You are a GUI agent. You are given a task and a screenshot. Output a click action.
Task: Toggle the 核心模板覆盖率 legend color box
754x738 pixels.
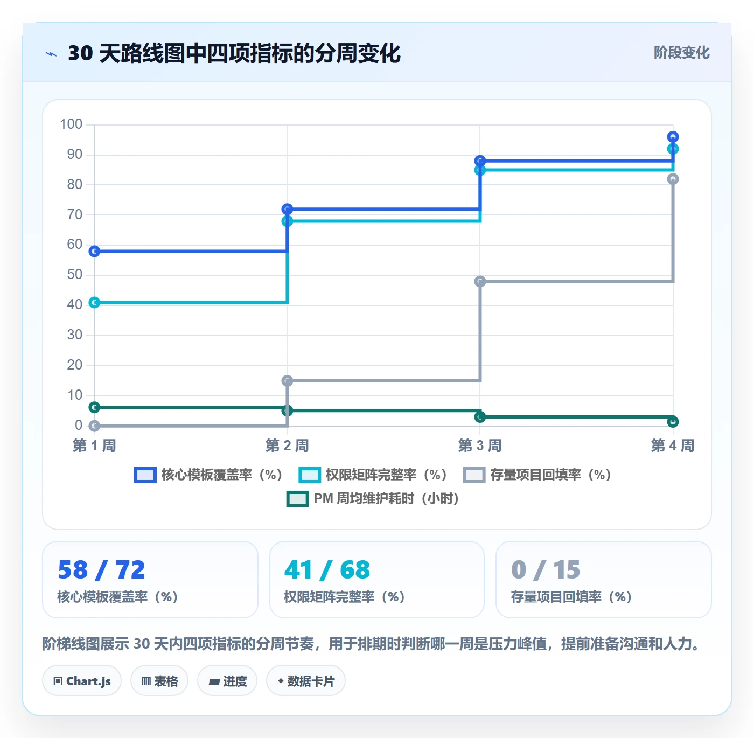[x=145, y=475]
